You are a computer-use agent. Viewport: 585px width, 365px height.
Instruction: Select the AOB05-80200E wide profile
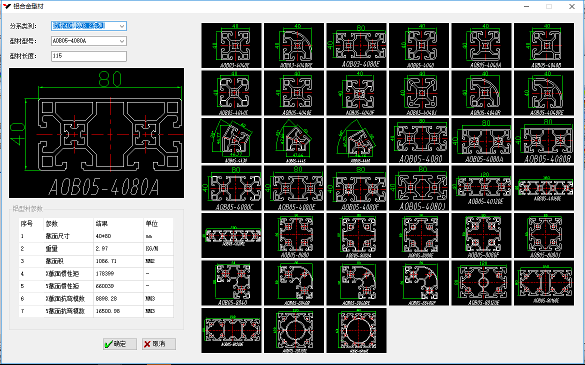coord(231,330)
